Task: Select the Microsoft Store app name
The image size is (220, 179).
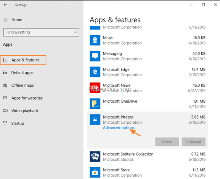Action: [116, 170]
